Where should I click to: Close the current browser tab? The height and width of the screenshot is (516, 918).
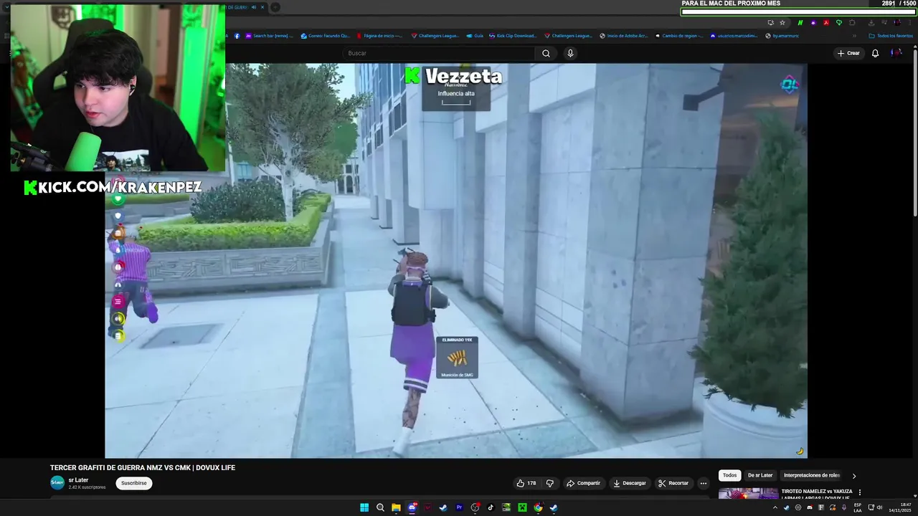click(262, 7)
